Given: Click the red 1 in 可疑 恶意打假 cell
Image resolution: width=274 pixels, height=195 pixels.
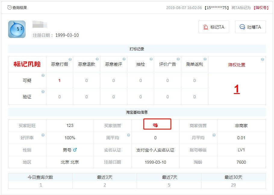Looking at the screenshot, I should click(59, 80).
